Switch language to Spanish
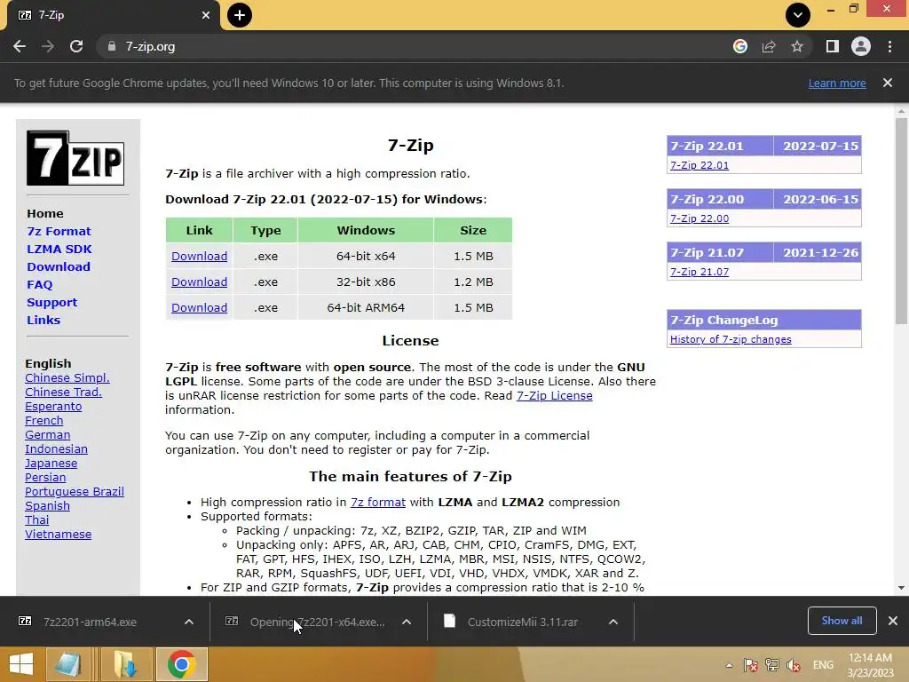The height and width of the screenshot is (682, 909). 48,505
